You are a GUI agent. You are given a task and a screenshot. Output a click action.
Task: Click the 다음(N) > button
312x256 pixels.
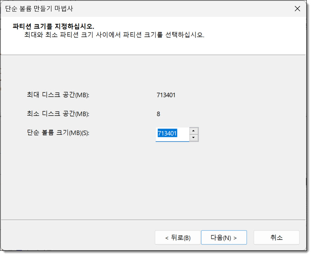click(224, 237)
